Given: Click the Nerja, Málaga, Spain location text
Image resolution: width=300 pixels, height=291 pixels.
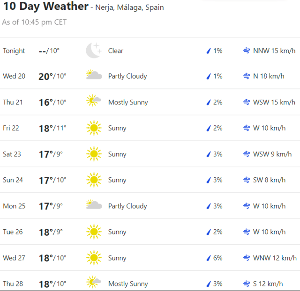Looking at the screenshot, I should click(x=129, y=8).
